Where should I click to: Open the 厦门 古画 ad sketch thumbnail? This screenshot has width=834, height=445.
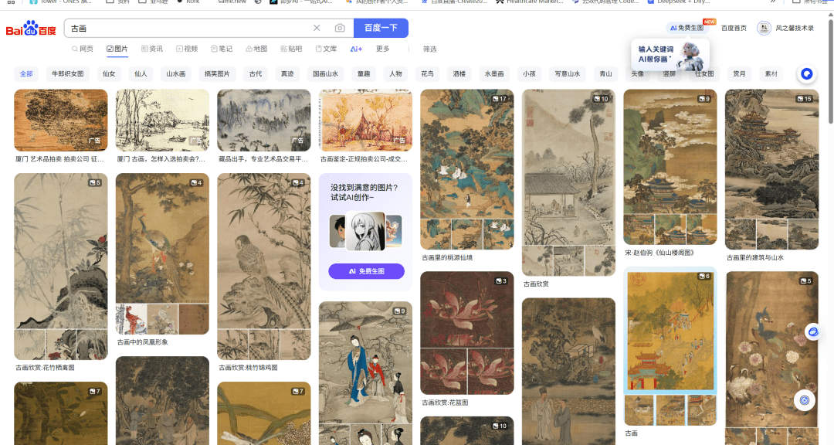[x=162, y=121]
